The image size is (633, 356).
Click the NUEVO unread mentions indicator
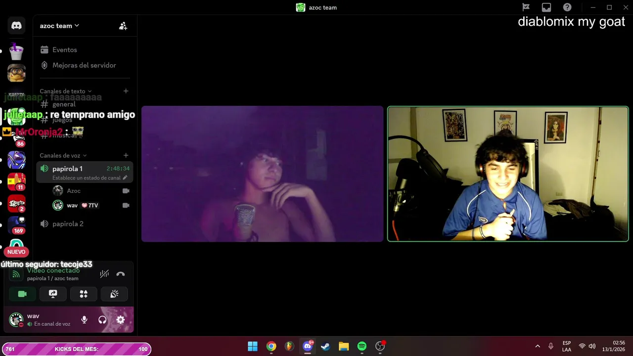click(x=16, y=252)
